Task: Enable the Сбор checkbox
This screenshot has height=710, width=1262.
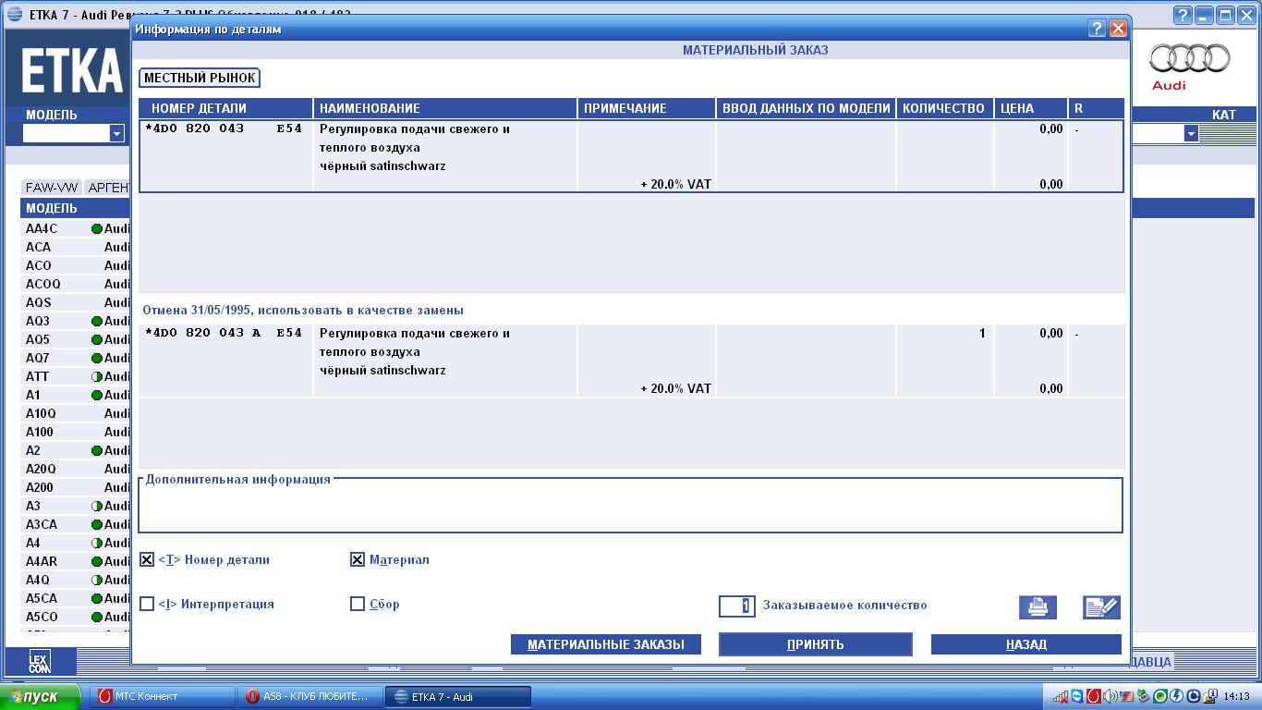Action: pos(358,604)
